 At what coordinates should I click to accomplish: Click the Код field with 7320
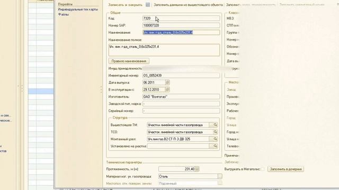coord(181,18)
